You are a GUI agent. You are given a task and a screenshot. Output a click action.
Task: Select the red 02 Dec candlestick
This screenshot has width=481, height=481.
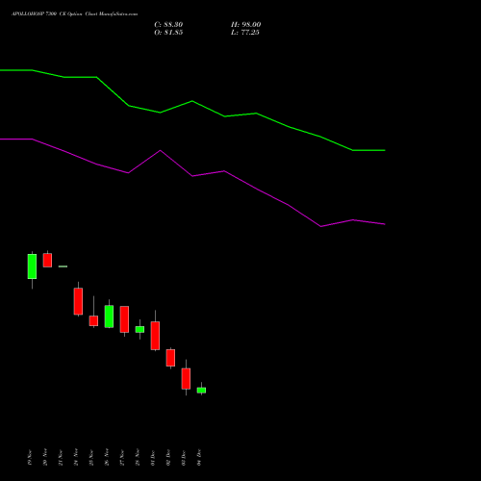point(170,358)
